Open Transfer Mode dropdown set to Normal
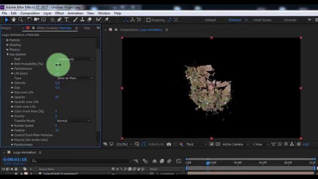318x179 pixels. click(x=73, y=121)
